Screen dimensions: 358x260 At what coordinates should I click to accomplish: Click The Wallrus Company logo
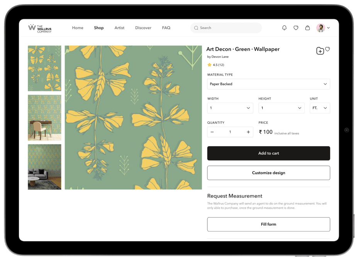point(40,28)
